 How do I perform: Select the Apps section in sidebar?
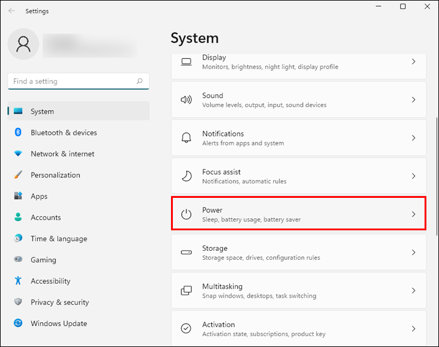click(39, 197)
